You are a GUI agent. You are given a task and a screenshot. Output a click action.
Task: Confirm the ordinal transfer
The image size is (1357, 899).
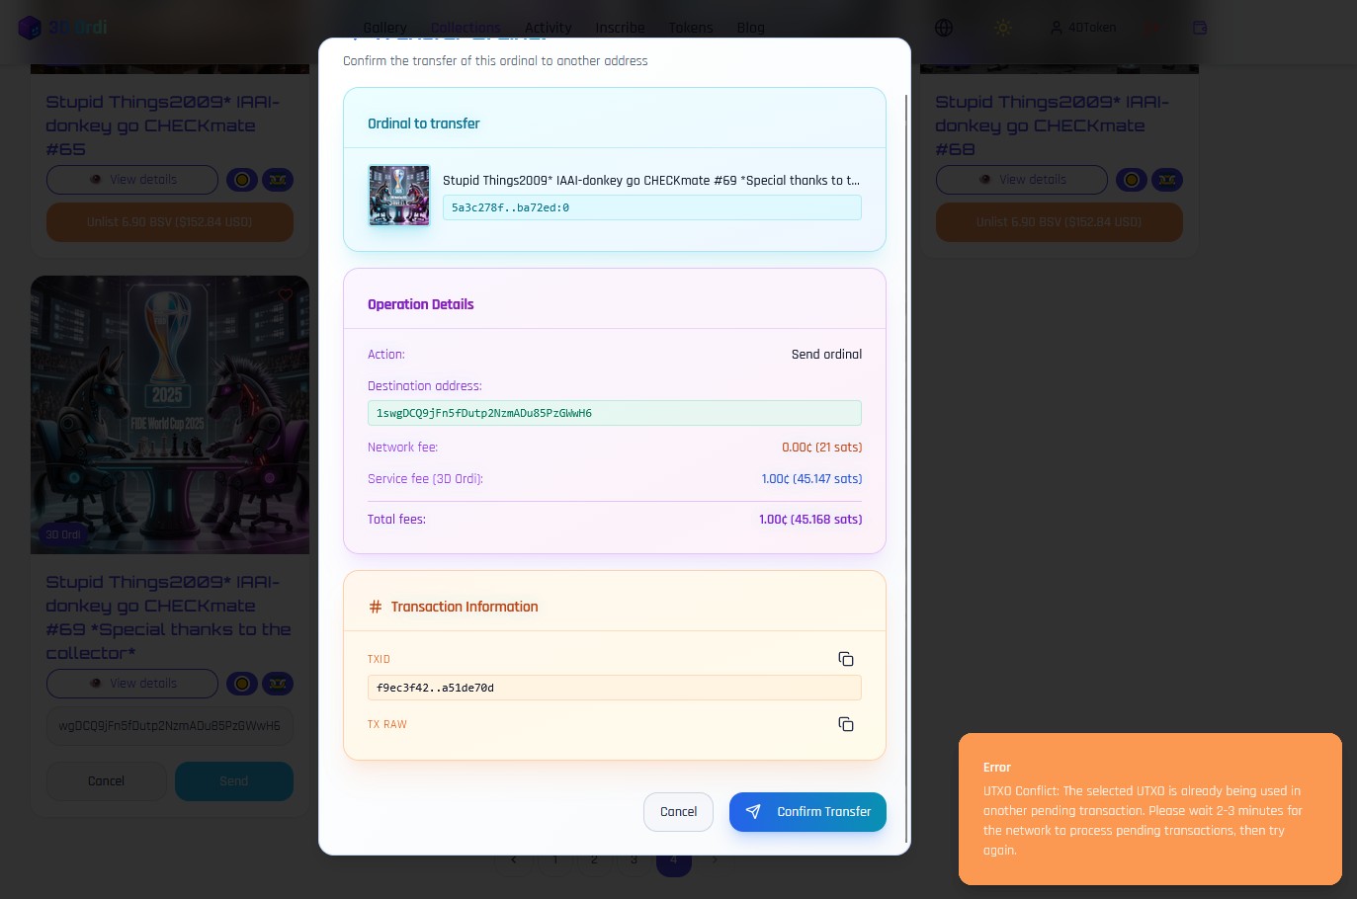point(807,812)
